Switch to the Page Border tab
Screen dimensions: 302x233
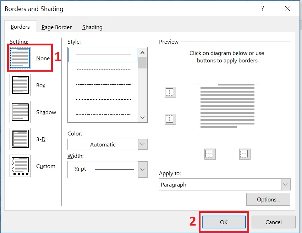tap(57, 27)
